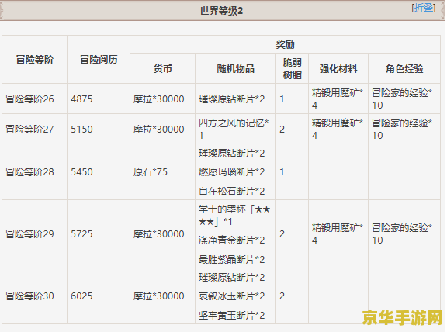Click the 随机物品 column header
Image resolution: width=447 pixels, height=332 pixels.
click(x=235, y=69)
